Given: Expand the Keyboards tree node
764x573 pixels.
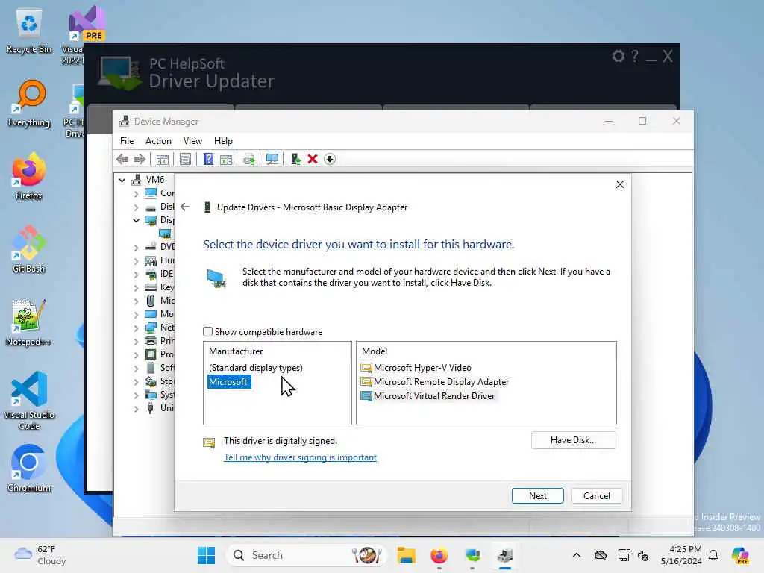Looking at the screenshot, I should (136, 287).
